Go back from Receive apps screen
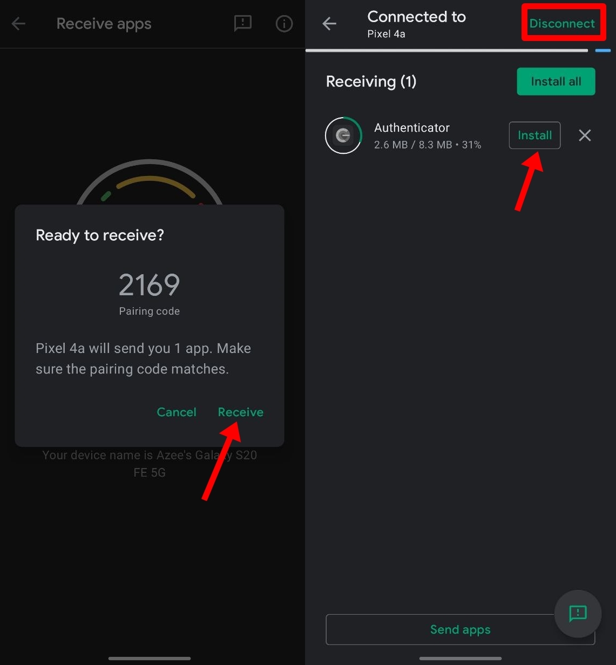The height and width of the screenshot is (665, 616). click(18, 24)
